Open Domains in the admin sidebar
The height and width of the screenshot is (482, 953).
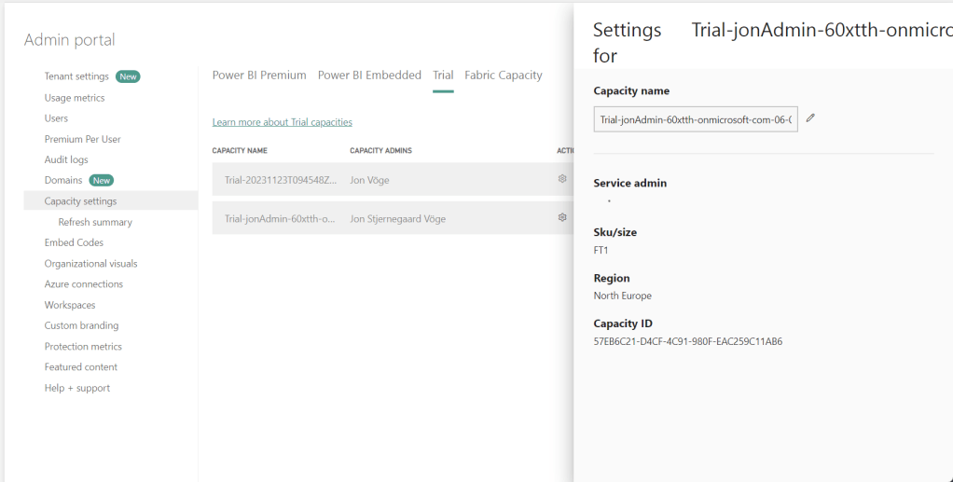pyautogui.click(x=63, y=180)
